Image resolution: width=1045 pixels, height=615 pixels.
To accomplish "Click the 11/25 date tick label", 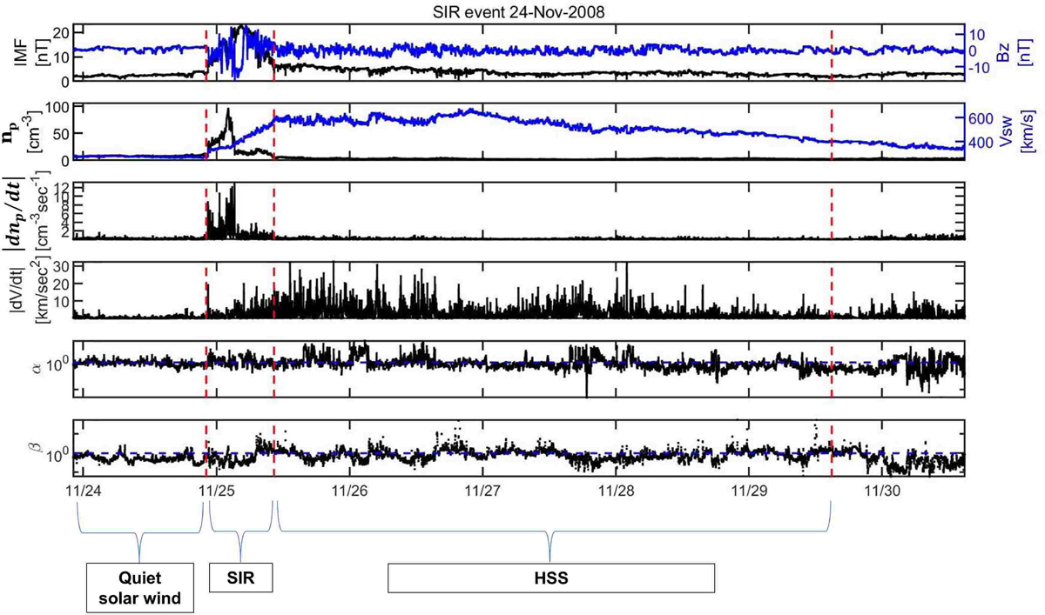I will [216, 491].
